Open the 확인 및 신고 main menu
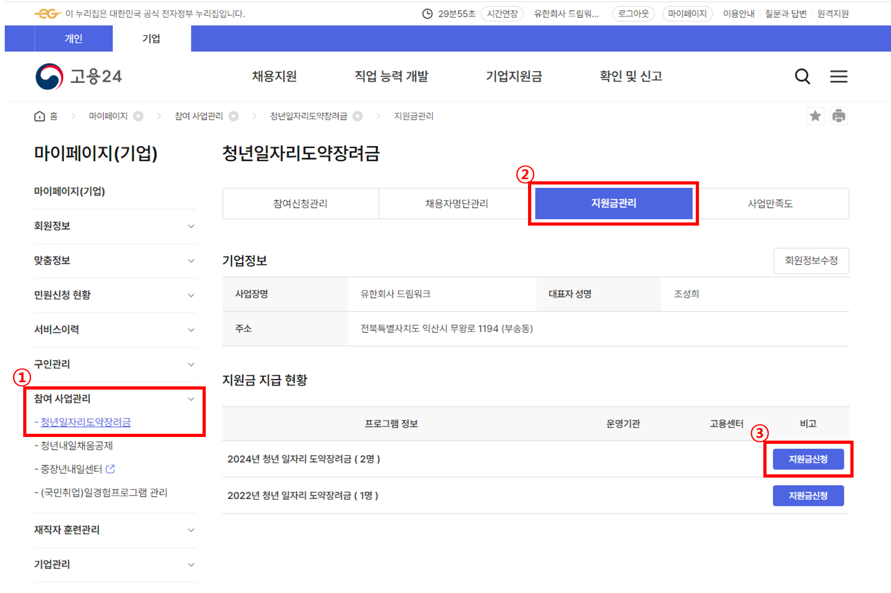 [x=631, y=76]
